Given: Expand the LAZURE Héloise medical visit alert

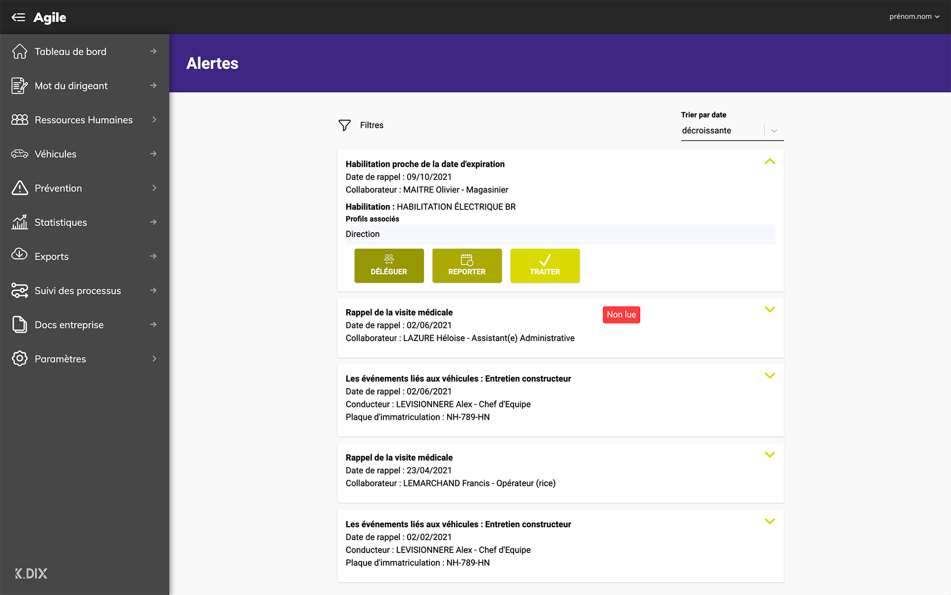Looking at the screenshot, I should coord(770,309).
